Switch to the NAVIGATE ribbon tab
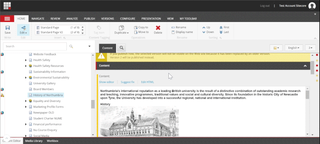 pyautogui.click(x=38, y=18)
